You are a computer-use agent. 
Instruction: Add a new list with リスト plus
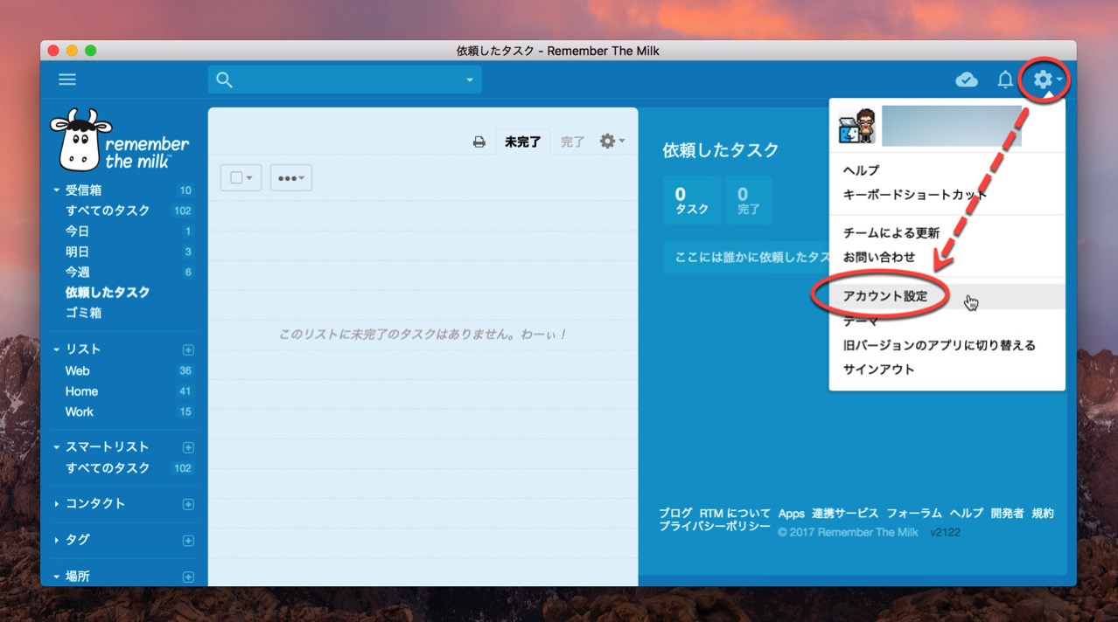coord(188,349)
